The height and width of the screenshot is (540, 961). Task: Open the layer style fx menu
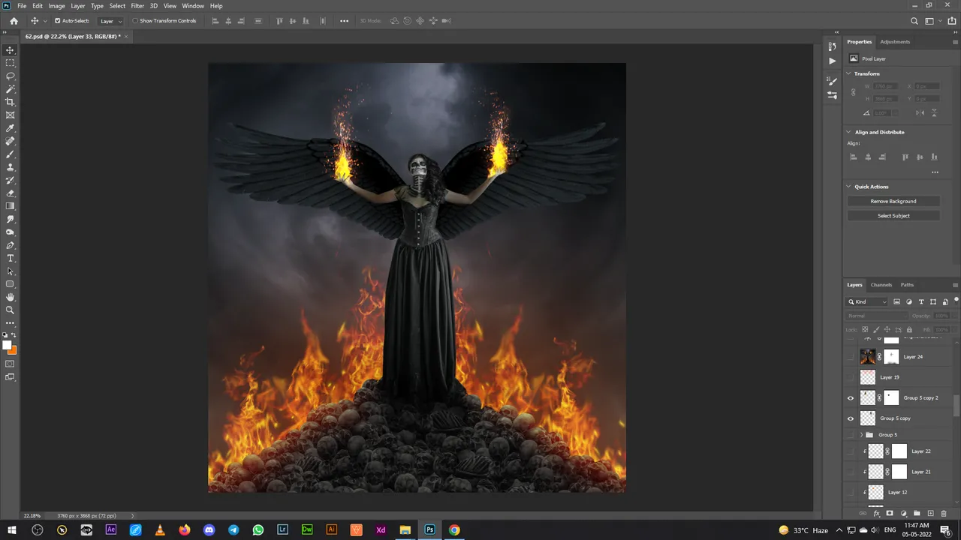[876, 513]
